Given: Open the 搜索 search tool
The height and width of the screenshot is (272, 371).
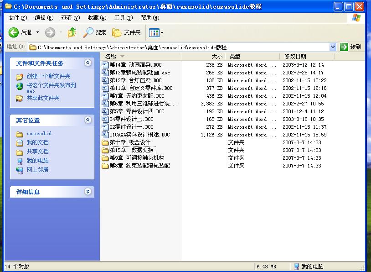Looking at the screenshot, I should tap(95, 32).
